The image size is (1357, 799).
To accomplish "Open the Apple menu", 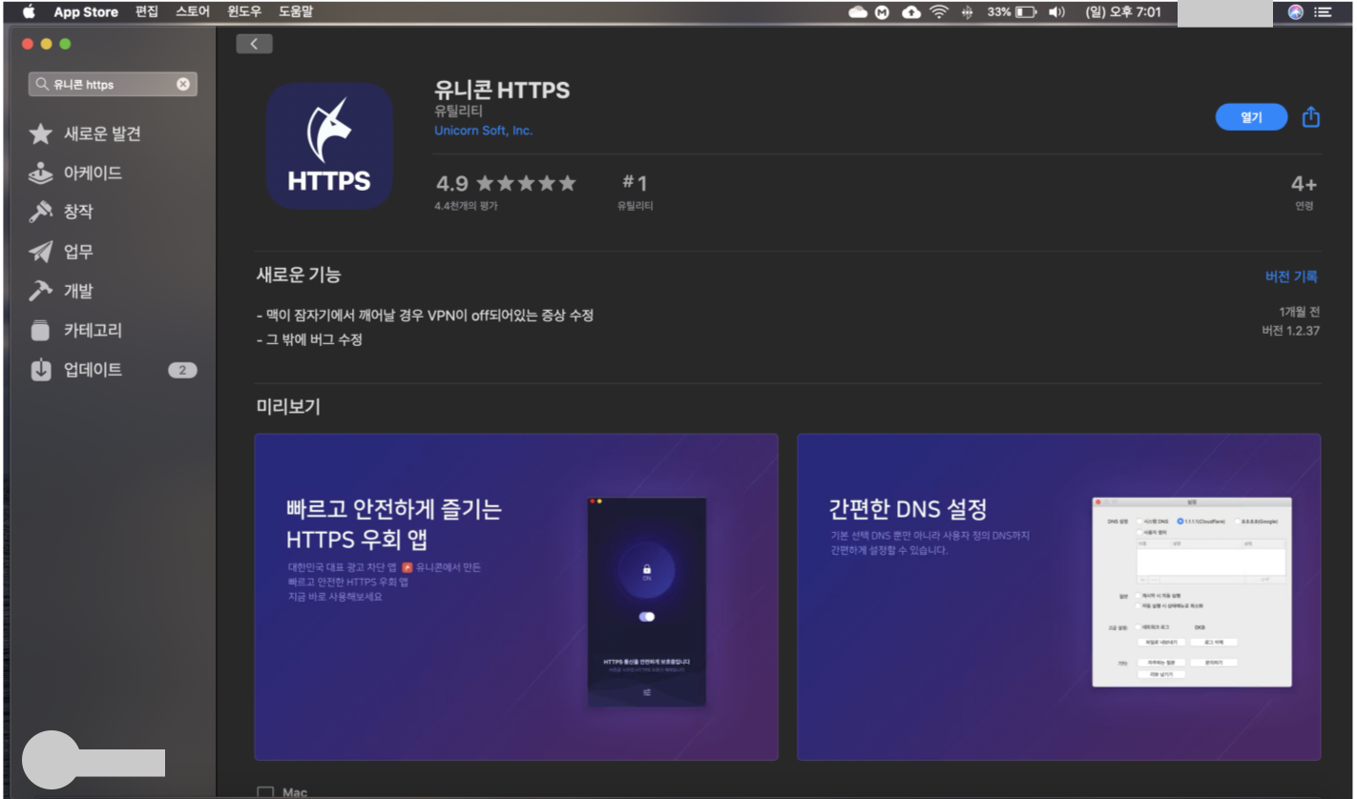I will [29, 11].
